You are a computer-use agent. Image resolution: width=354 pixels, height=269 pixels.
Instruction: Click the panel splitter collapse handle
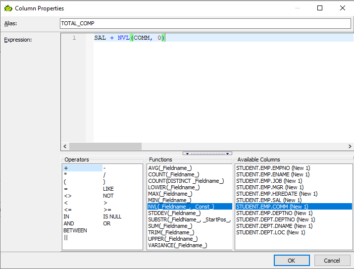[207, 154]
